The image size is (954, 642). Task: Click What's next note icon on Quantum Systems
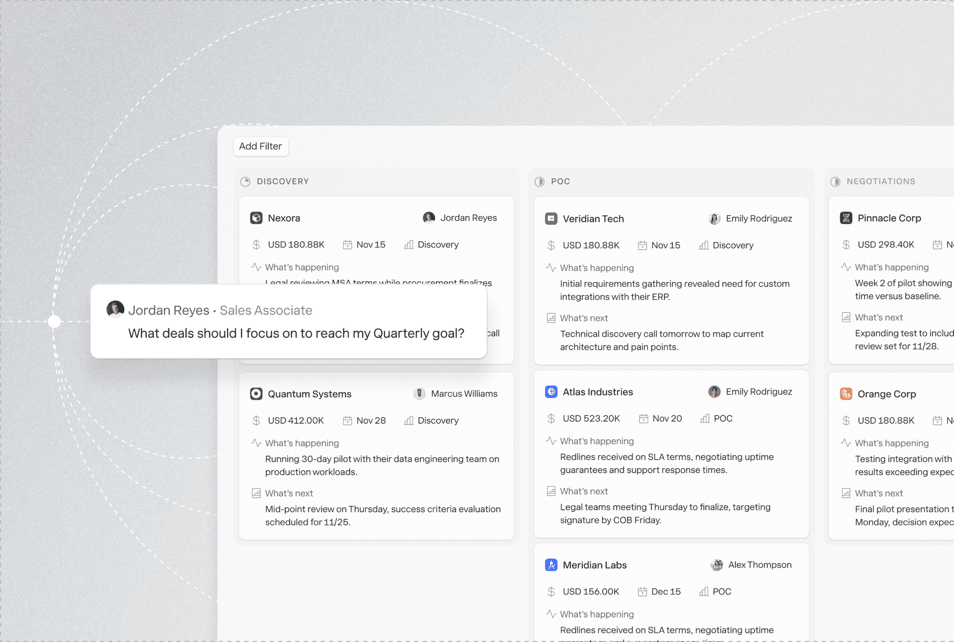click(x=256, y=493)
